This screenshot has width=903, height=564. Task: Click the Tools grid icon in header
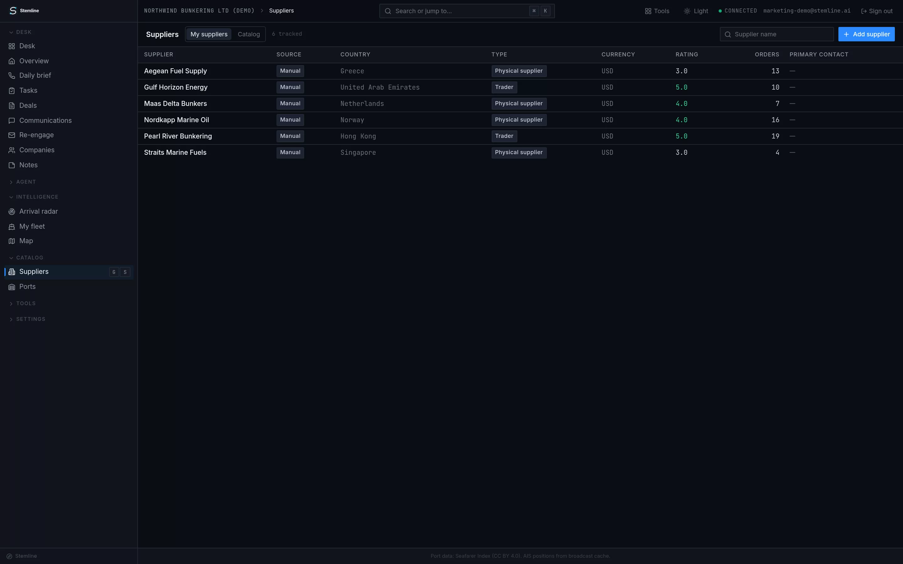(648, 11)
